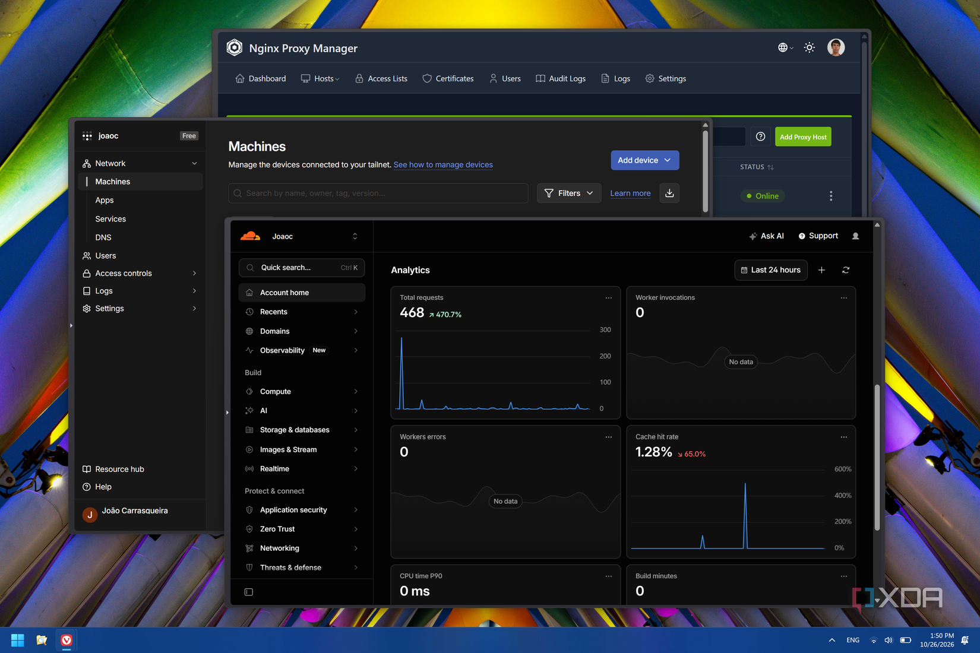This screenshot has height=653, width=980.
Task: Select DNS in Tailscale sidebar
Action: [103, 237]
